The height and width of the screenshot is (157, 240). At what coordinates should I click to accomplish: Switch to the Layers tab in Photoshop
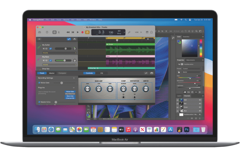(179, 96)
